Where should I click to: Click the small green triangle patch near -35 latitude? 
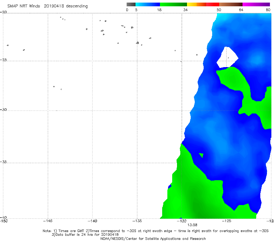pyautogui.click(x=201, y=155)
